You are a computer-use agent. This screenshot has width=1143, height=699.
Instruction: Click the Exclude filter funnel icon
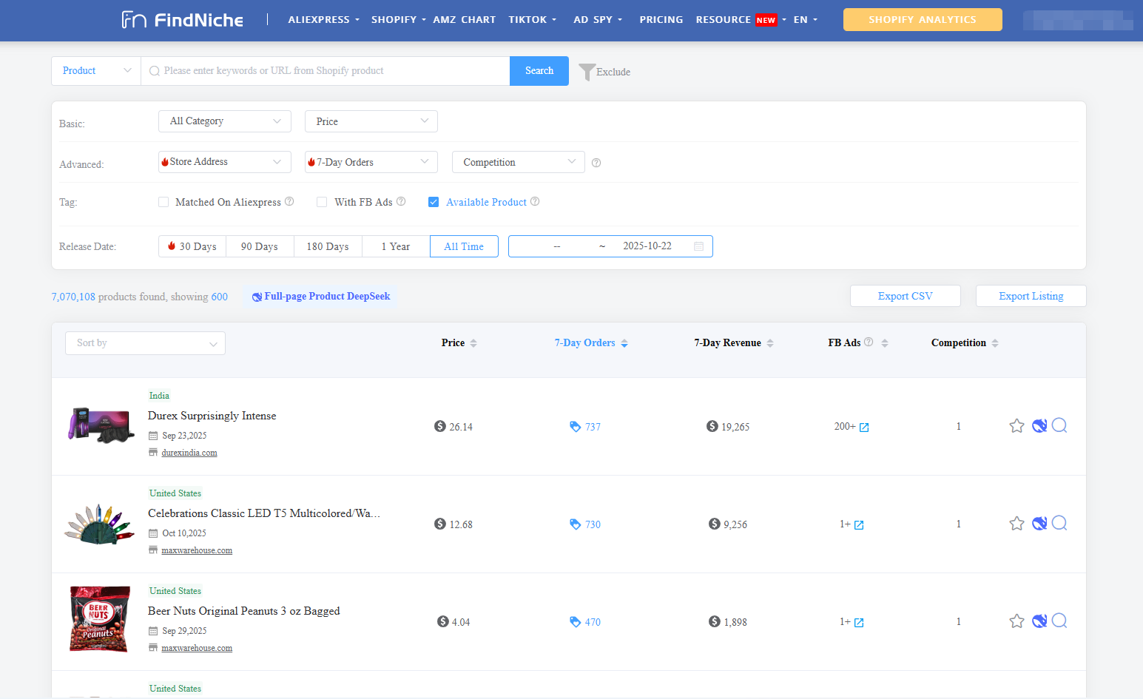587,72
